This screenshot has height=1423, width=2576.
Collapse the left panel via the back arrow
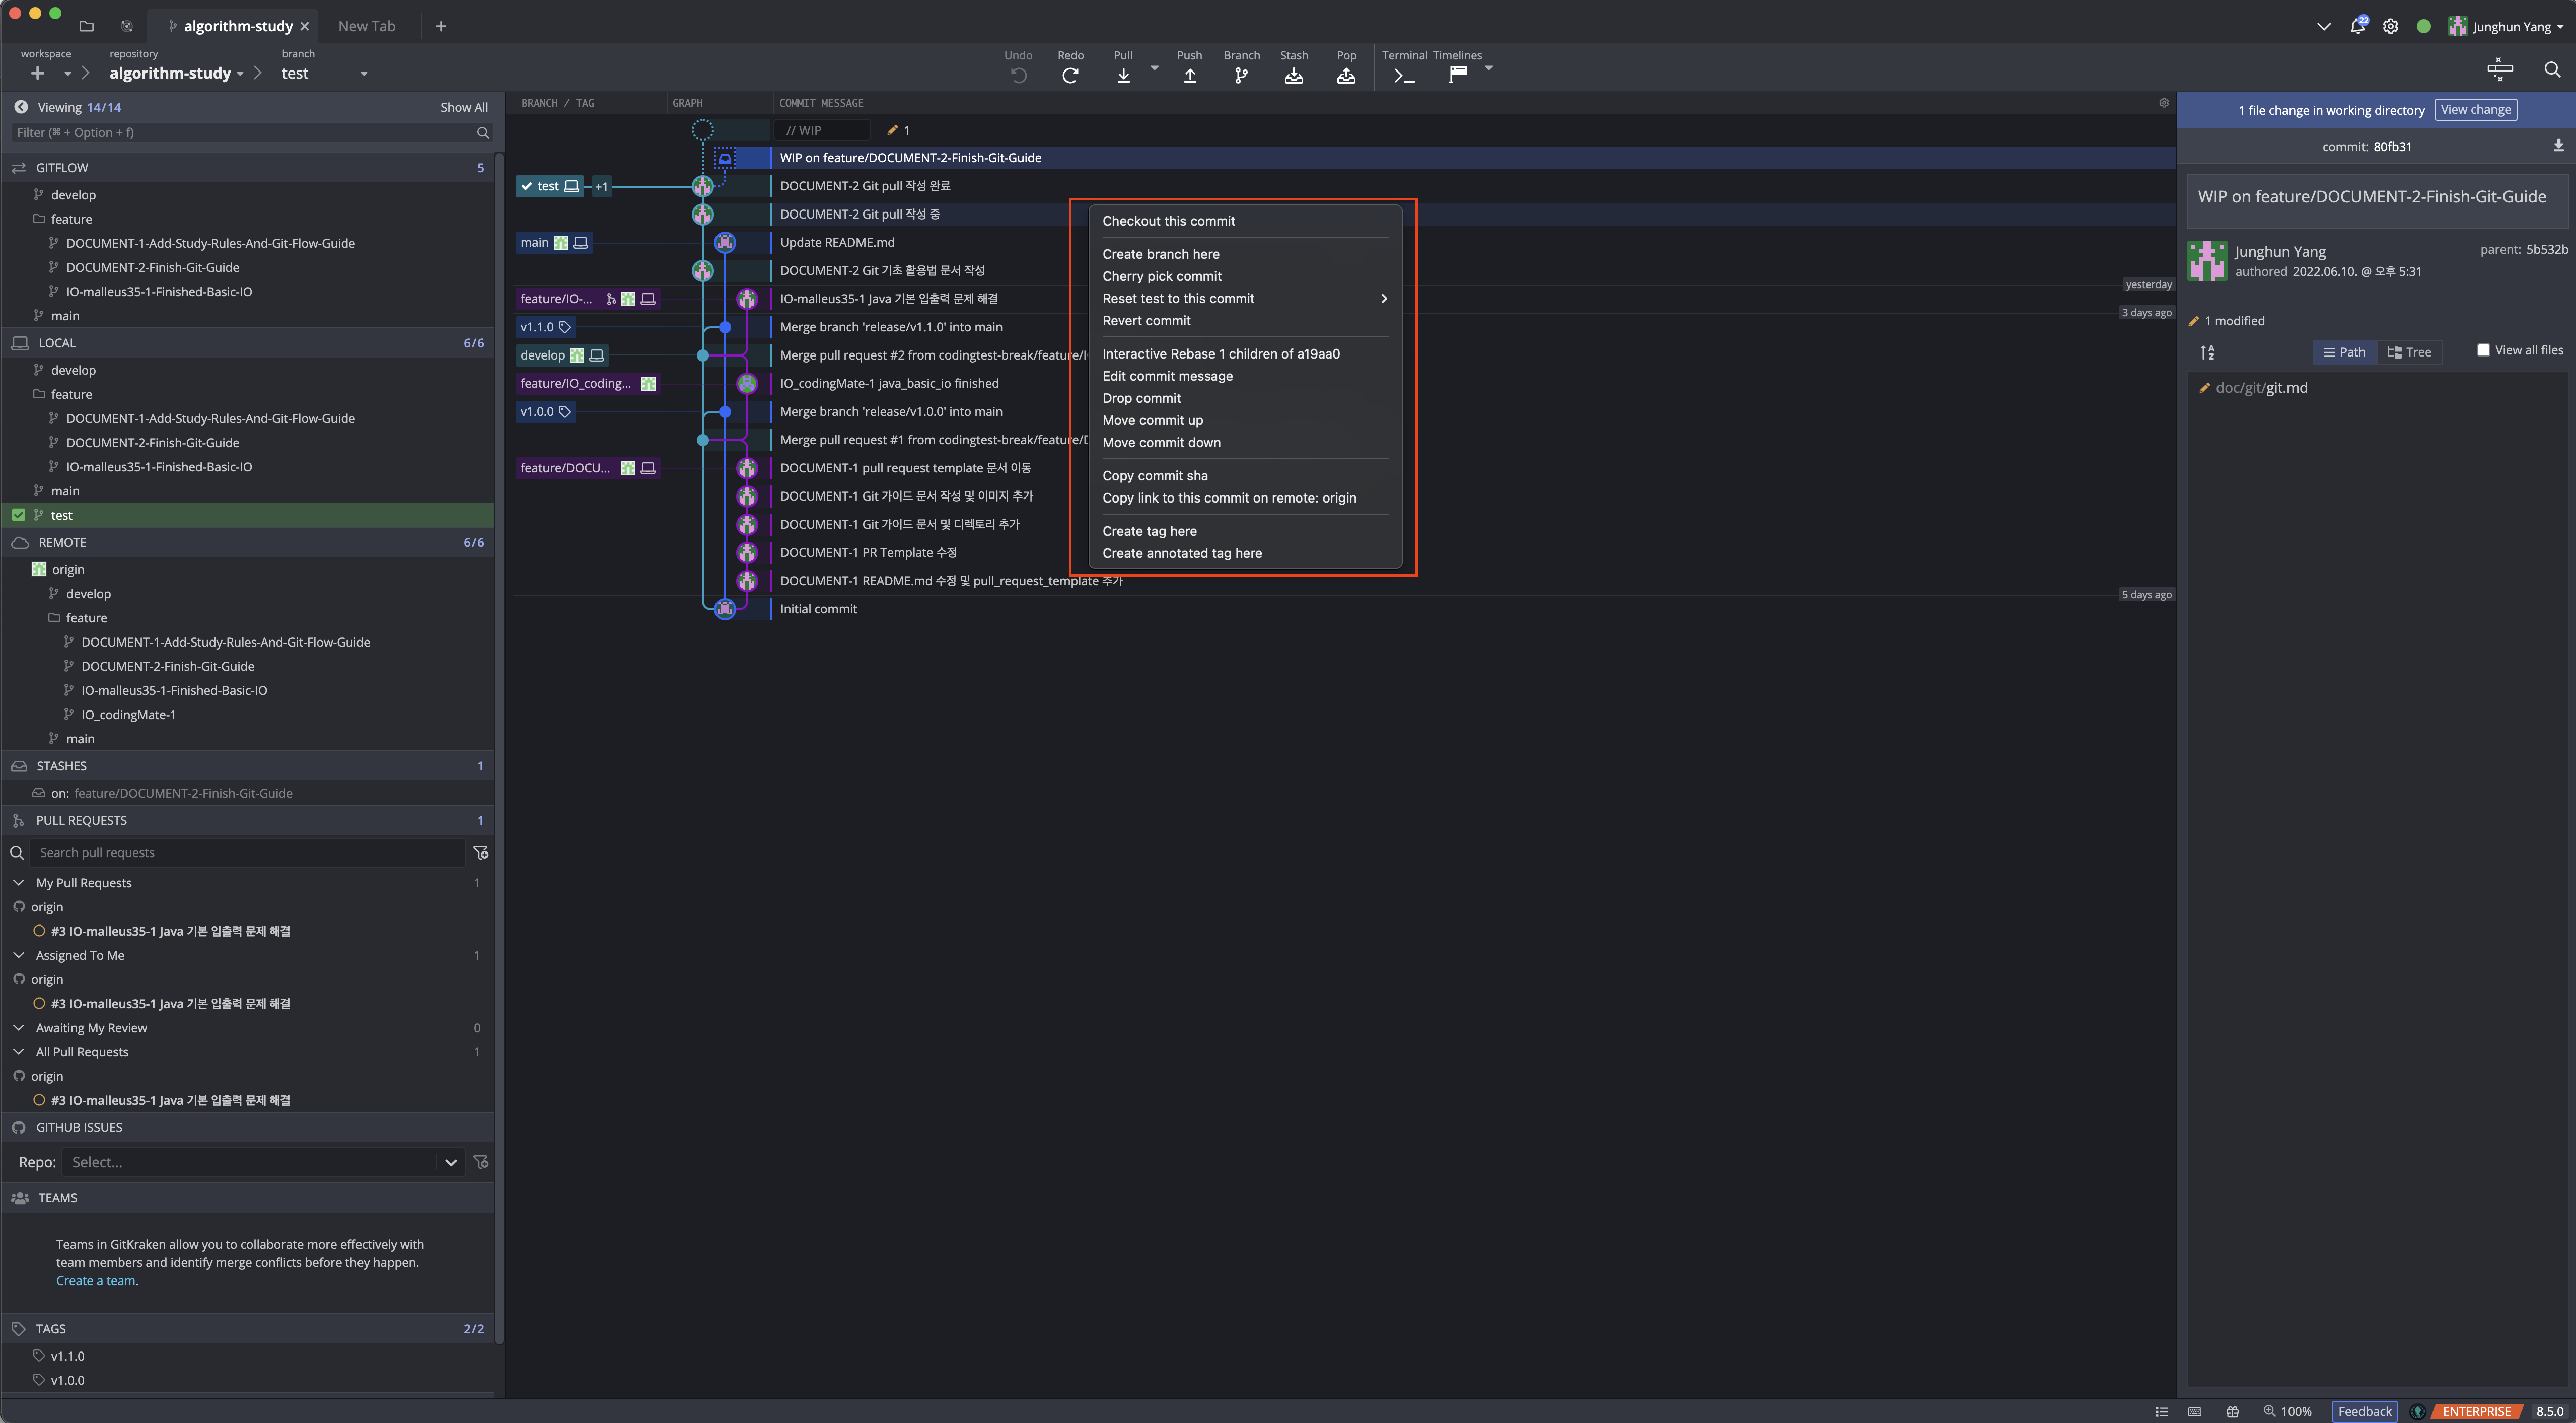[20, 107]
